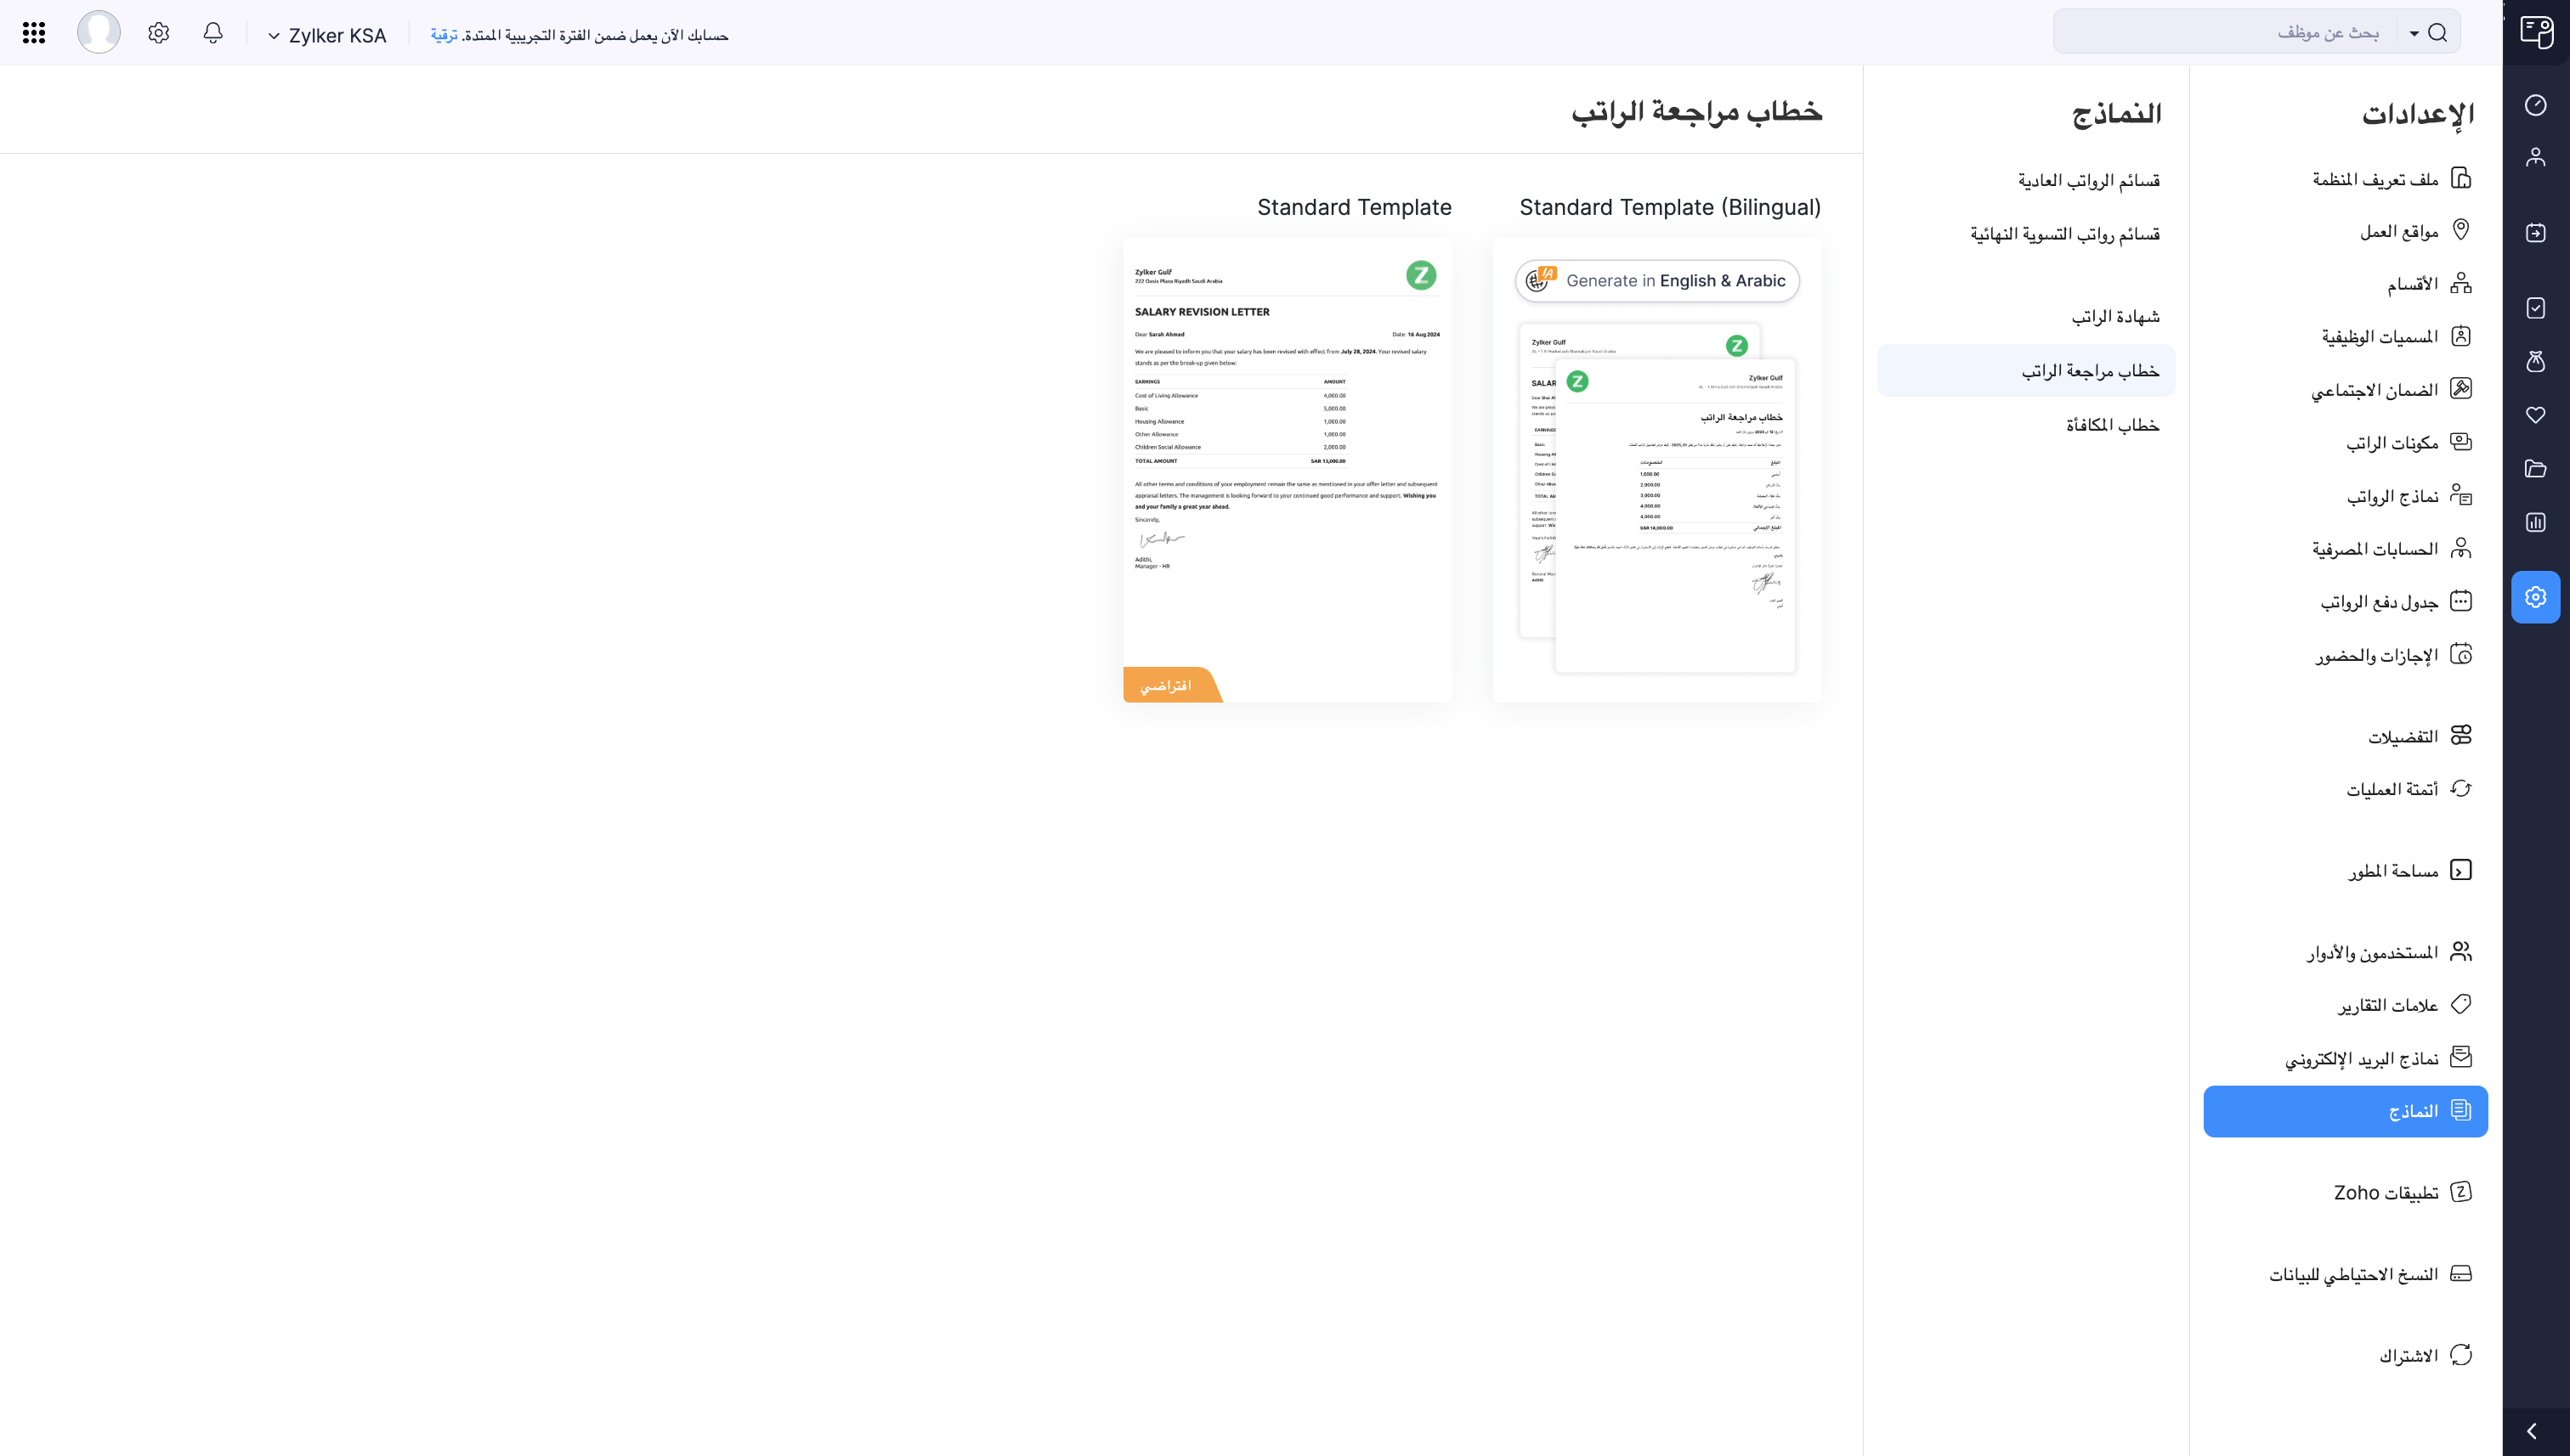Open the Dashboard clock icon in right rail
The image size is (2570, 1456).
(x=2536, y=106)
